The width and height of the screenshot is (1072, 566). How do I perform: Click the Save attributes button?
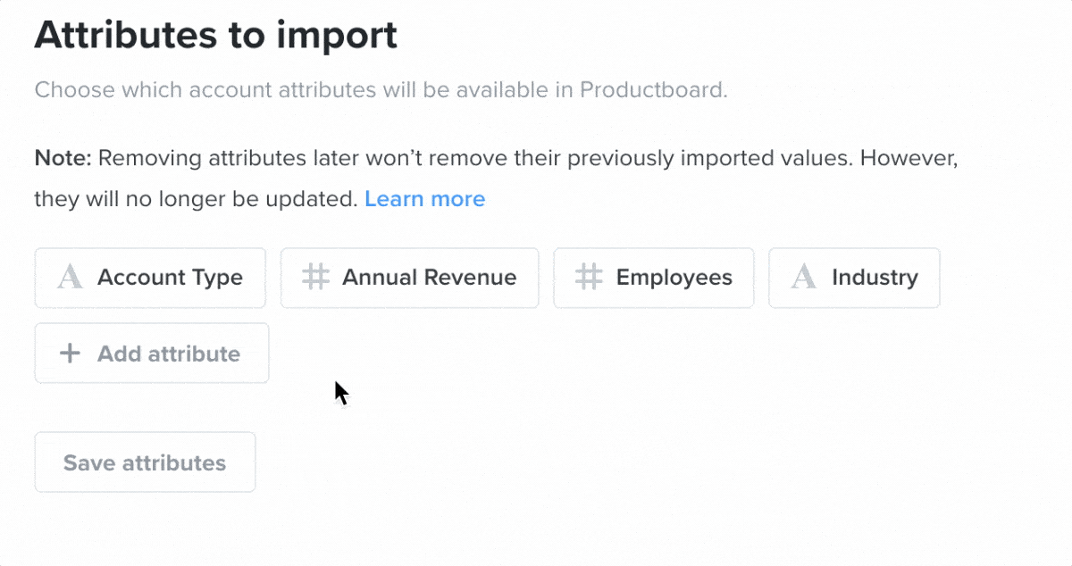(145, 462)
